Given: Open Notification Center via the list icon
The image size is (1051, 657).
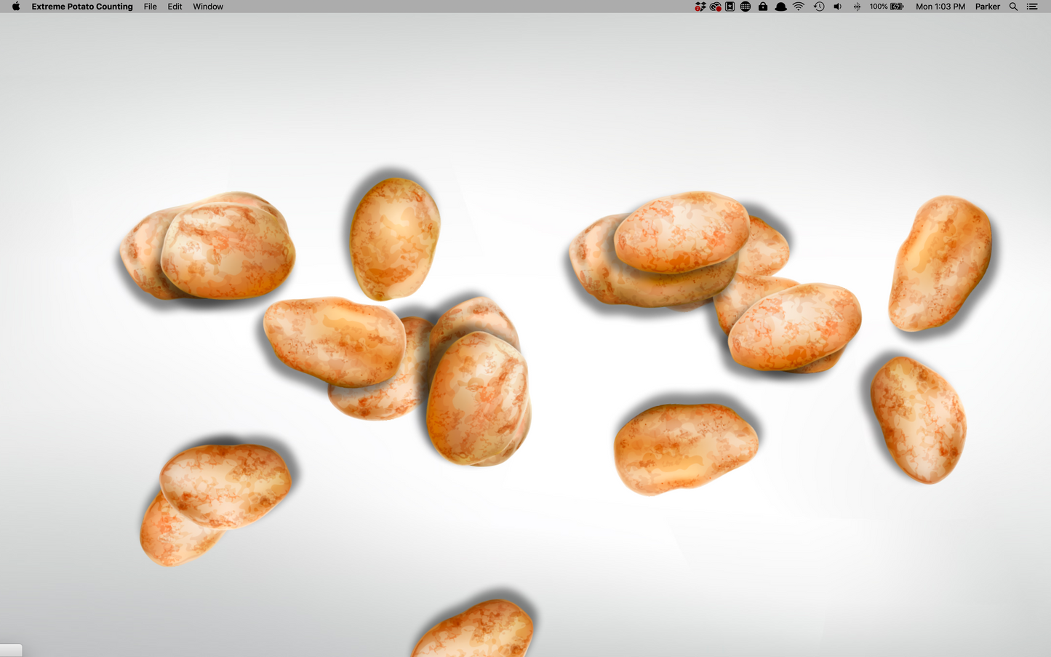Looking at the screenshot, I should [x=1032, y=7].
